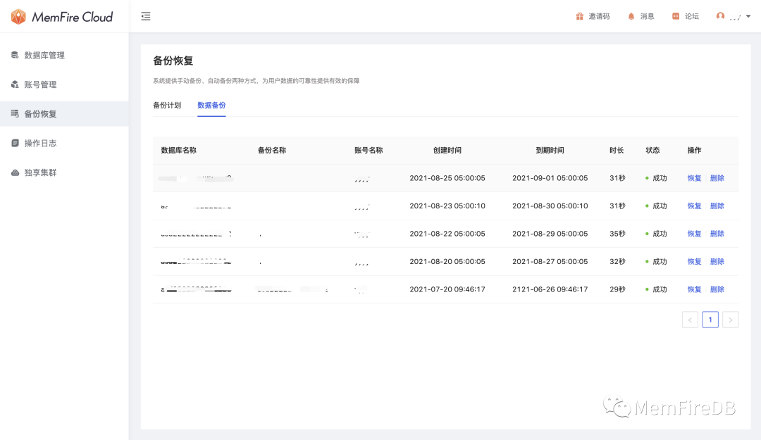Click 恢复 for the 2021-08-22 backup
Screen dimensions: 761x440
pos(695,234)
